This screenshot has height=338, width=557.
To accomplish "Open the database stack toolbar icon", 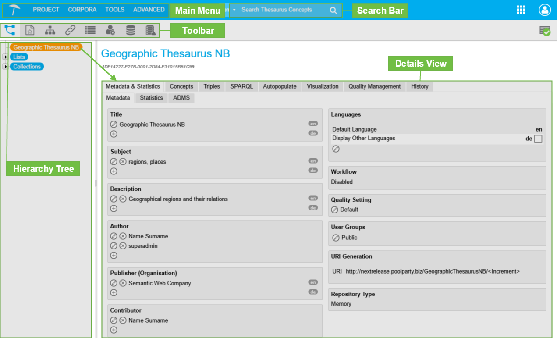I will pyautogui.click(x=131, y=30).
